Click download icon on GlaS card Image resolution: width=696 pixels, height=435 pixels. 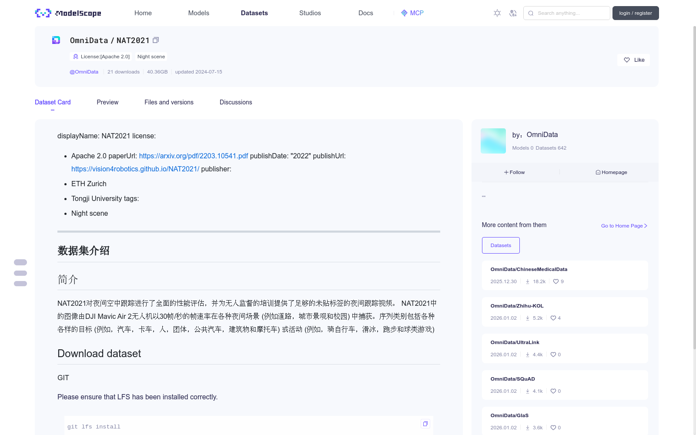[528, 428]
